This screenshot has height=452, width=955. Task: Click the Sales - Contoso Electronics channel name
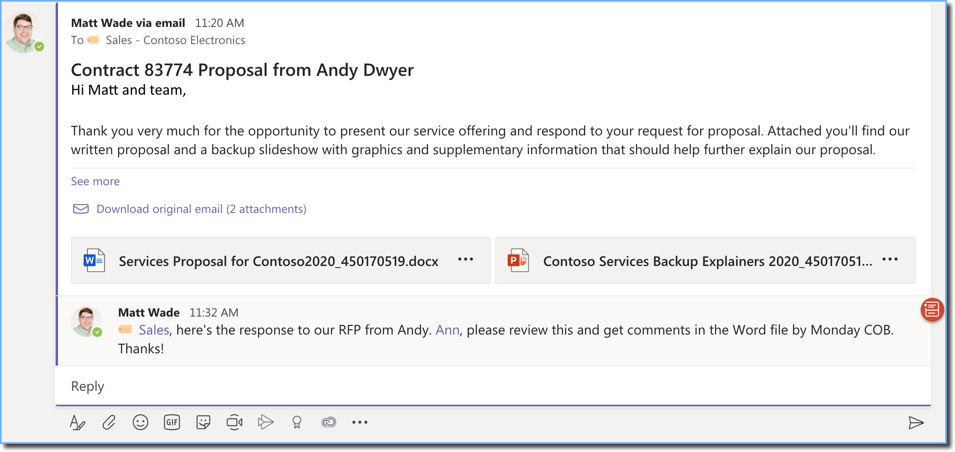[x=175, y=40]
